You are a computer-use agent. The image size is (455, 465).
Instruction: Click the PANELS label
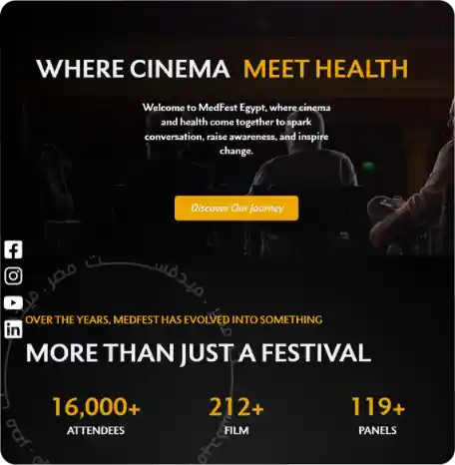click(x=377, y=430)
